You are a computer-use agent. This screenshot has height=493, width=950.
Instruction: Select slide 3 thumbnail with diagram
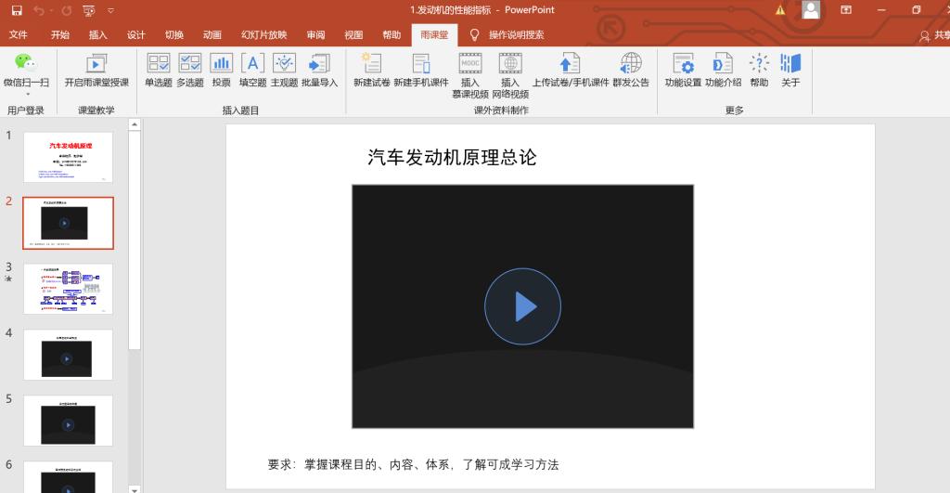pos(68,289)
